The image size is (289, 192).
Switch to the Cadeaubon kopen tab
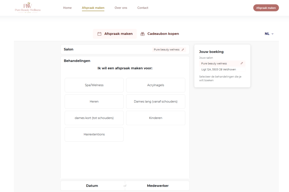click(163, 34)
